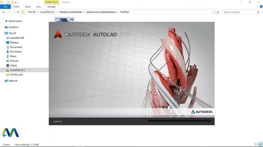Click the AutoCAD loading progress bar
Screen dimensions: 263x147
(x=179, y=121)
